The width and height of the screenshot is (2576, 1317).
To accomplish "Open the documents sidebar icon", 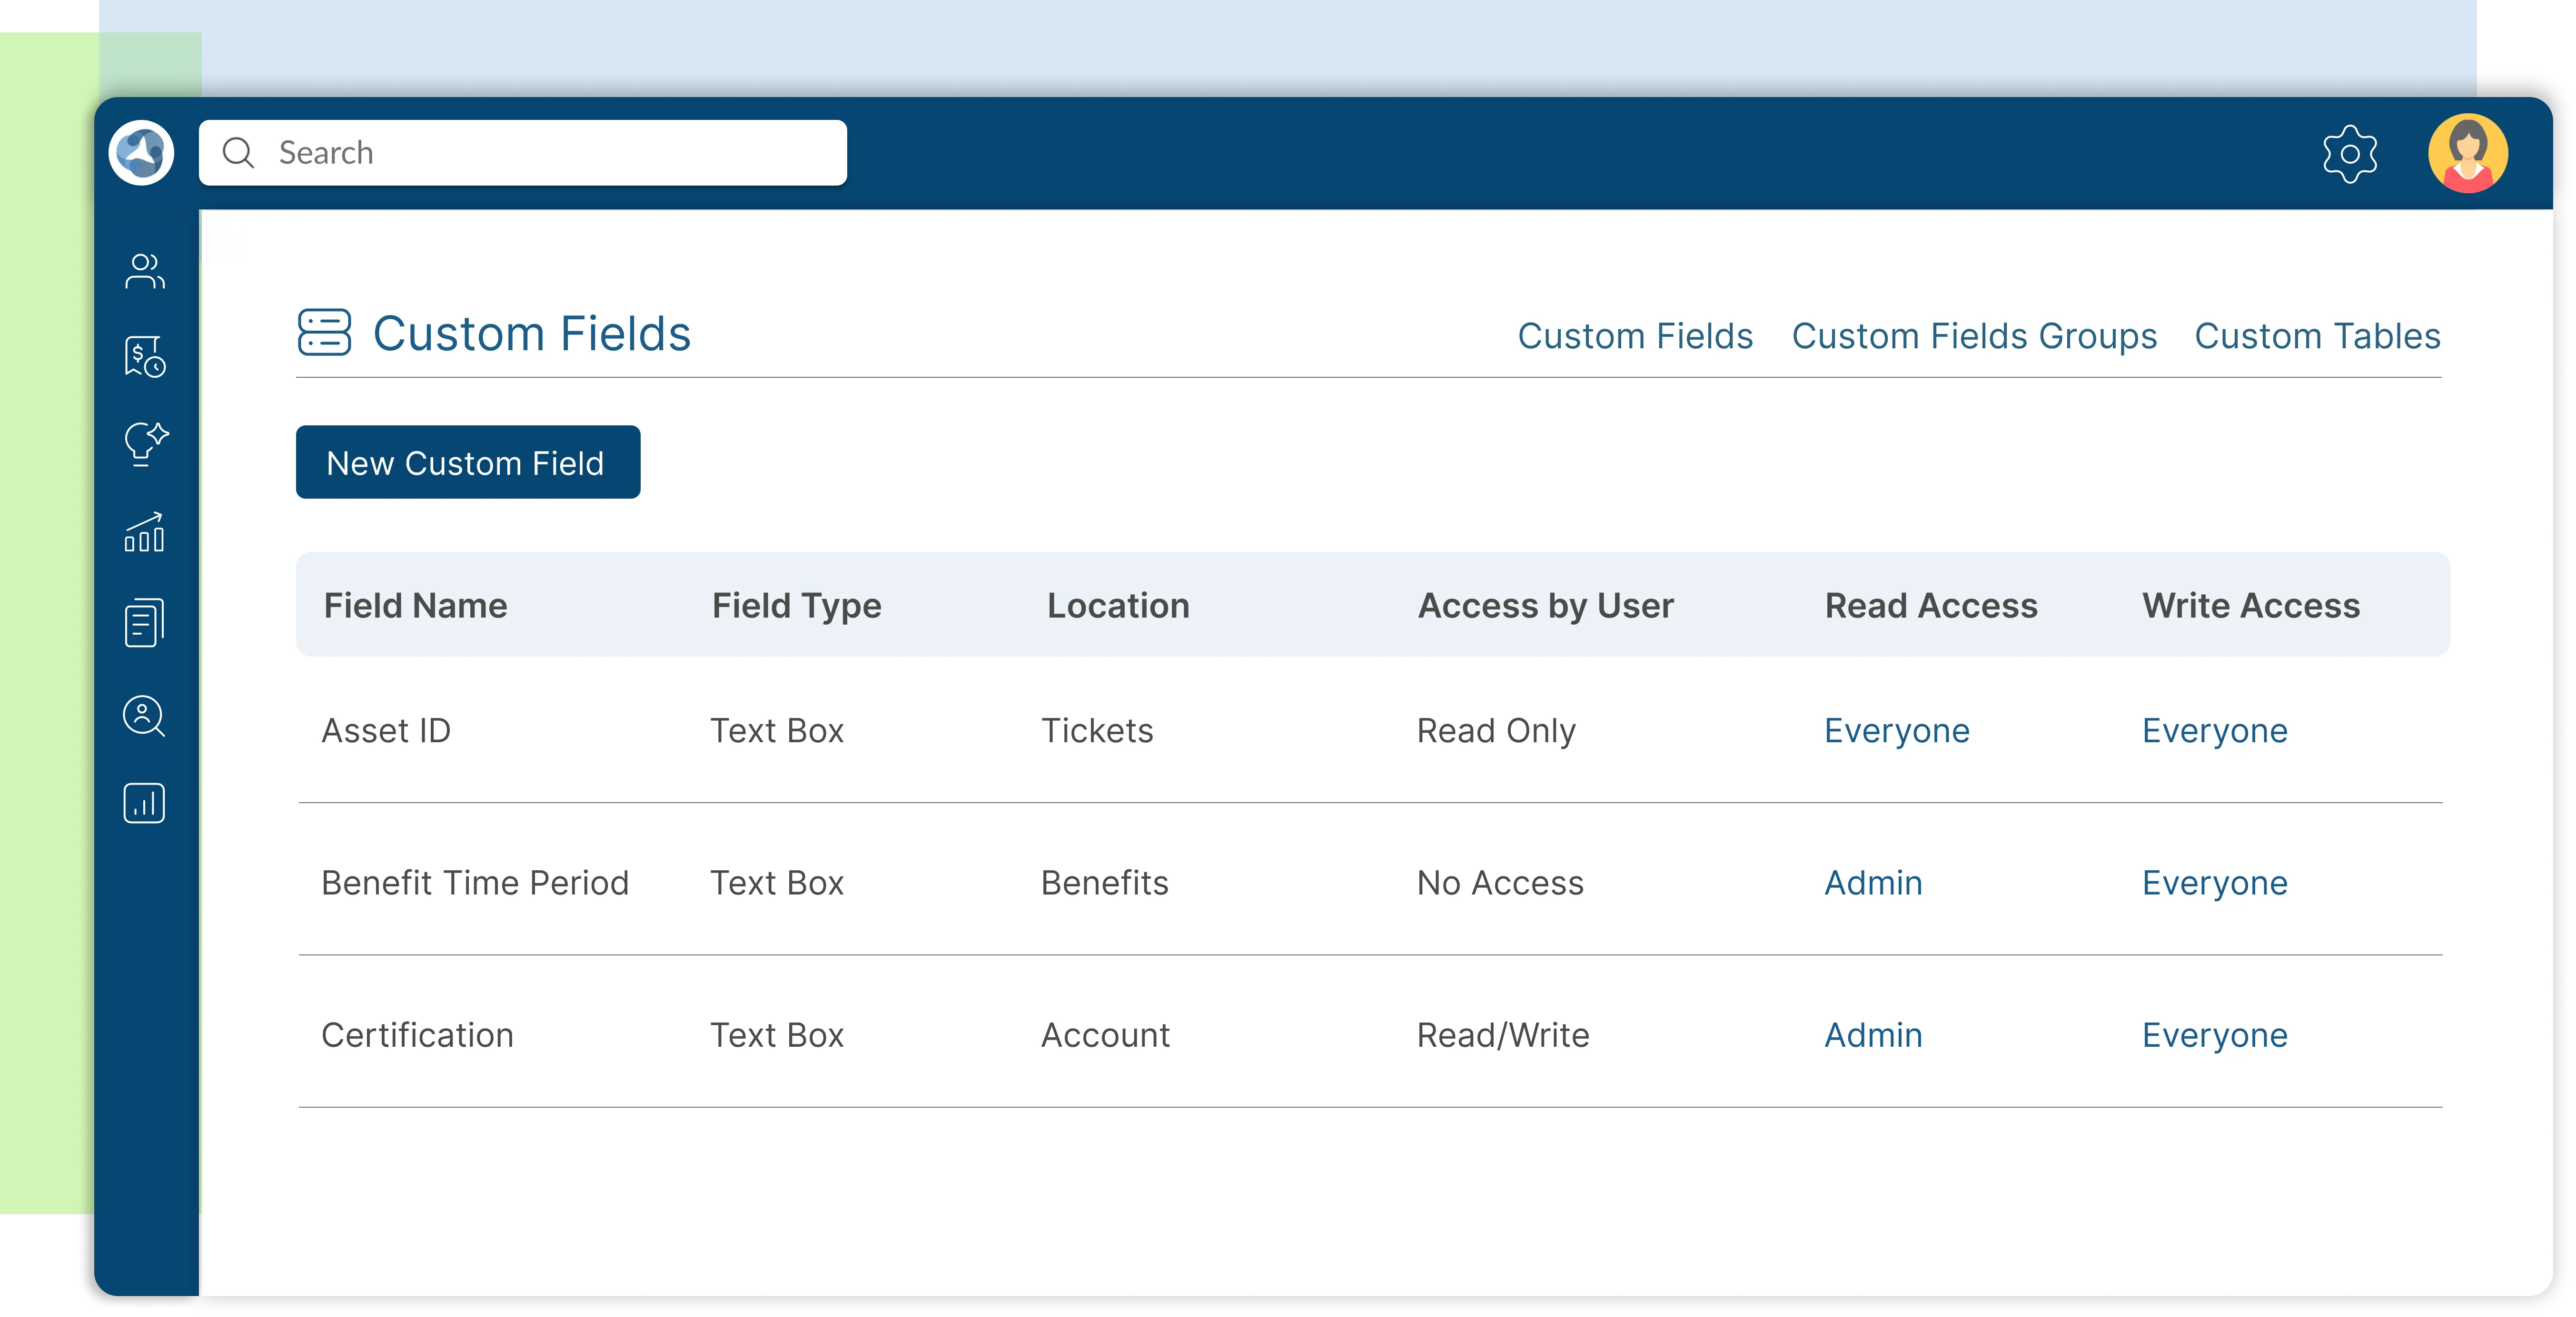I will click(144, 622).
